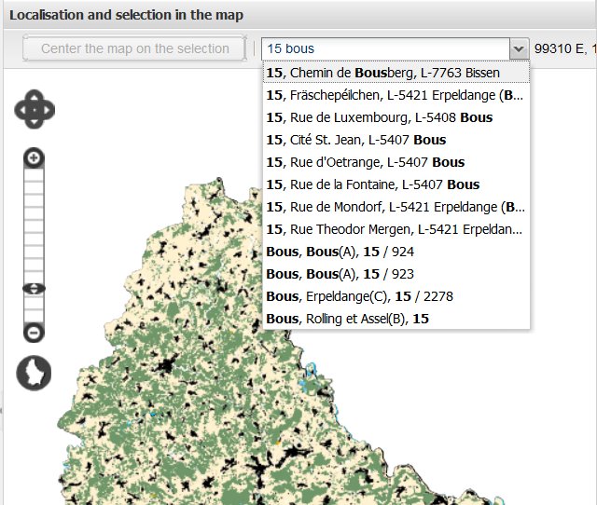Pan the map right with the east arrow
597x505 pixels.
pyautogui.click(x=48, y=110)
